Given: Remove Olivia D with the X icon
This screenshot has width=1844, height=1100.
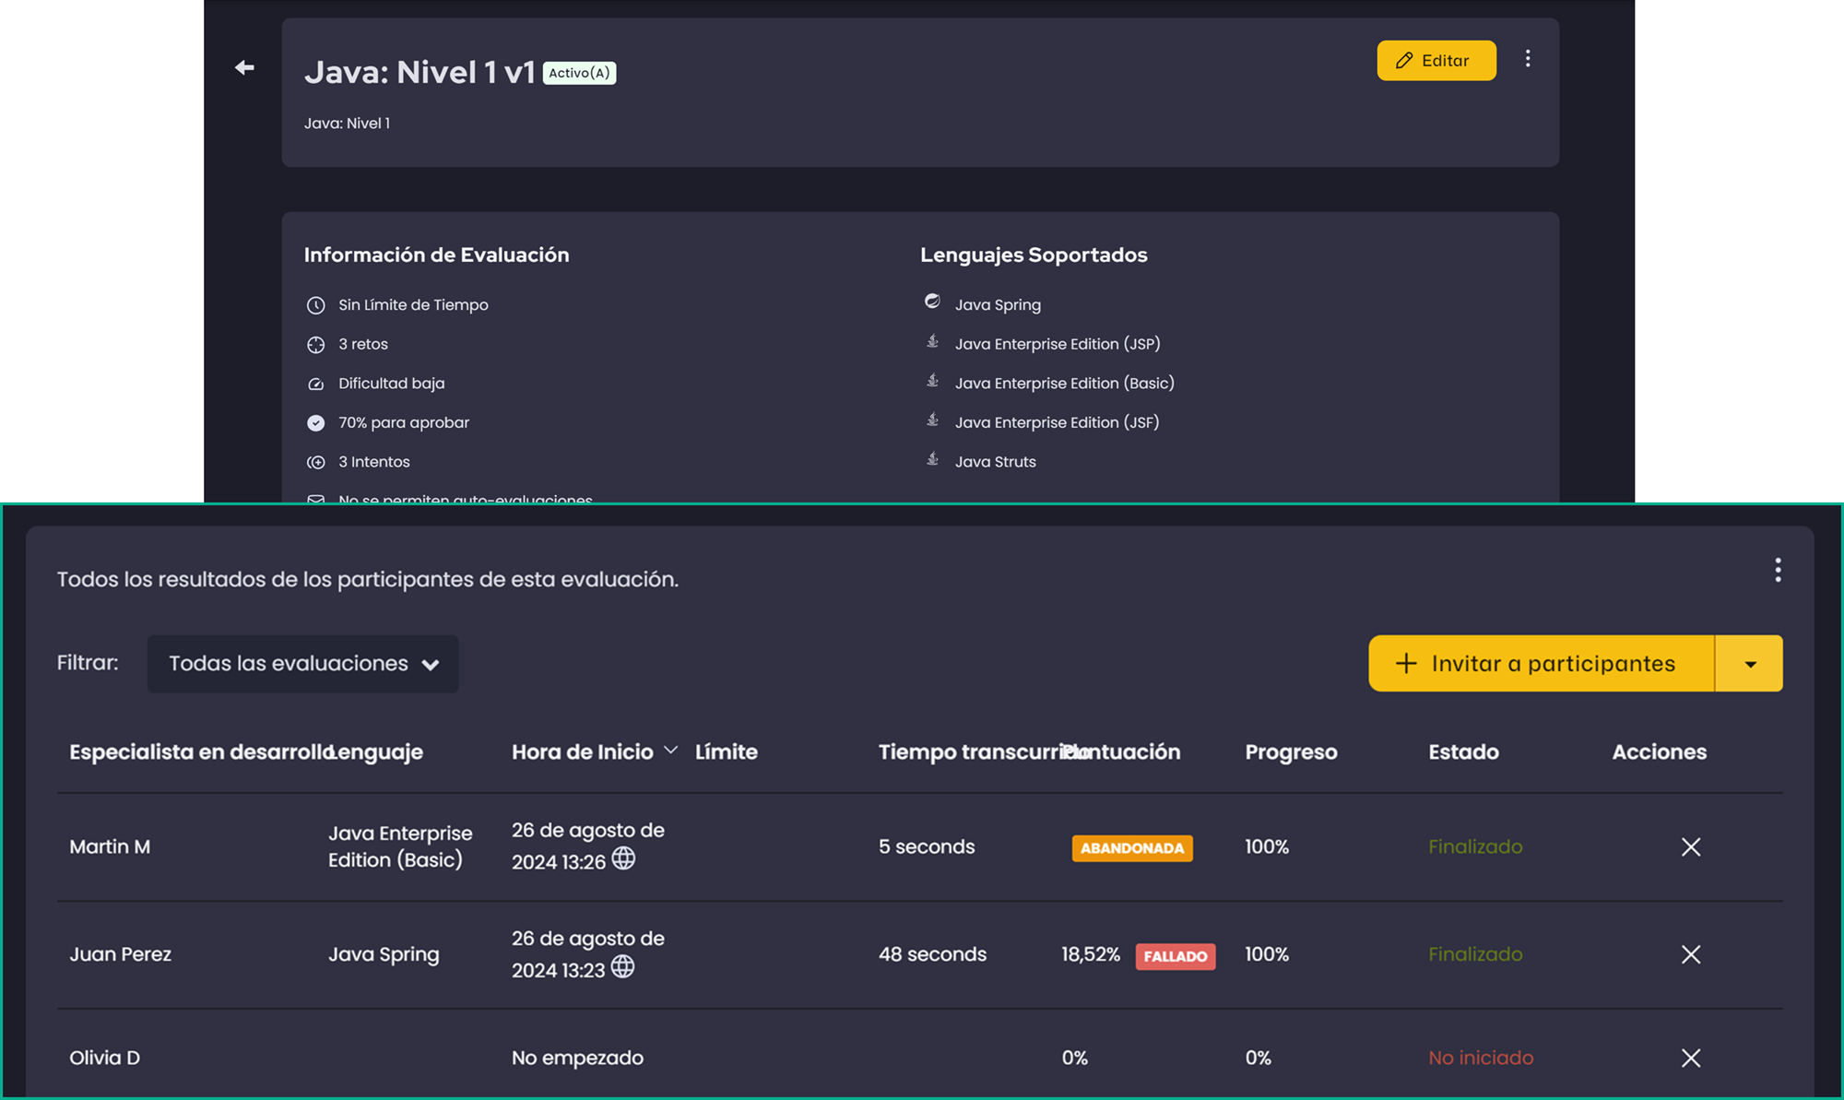Looking at the screenshot, I should (x=1690, y=1059).
